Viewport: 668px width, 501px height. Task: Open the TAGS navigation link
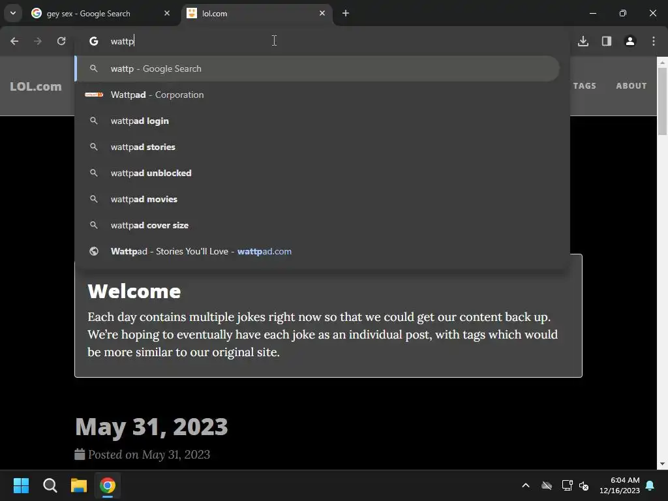pos(584,85)
